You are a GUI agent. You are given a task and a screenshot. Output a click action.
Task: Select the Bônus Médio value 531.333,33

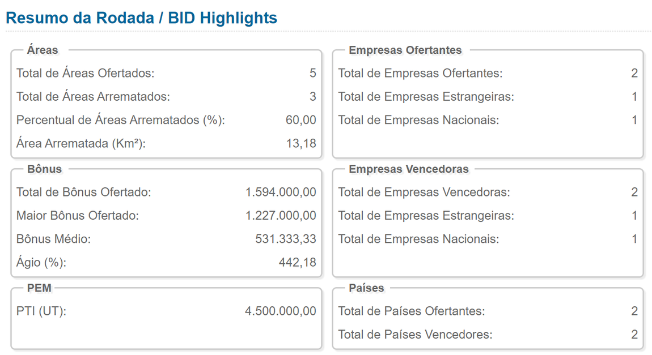(286, 239)
